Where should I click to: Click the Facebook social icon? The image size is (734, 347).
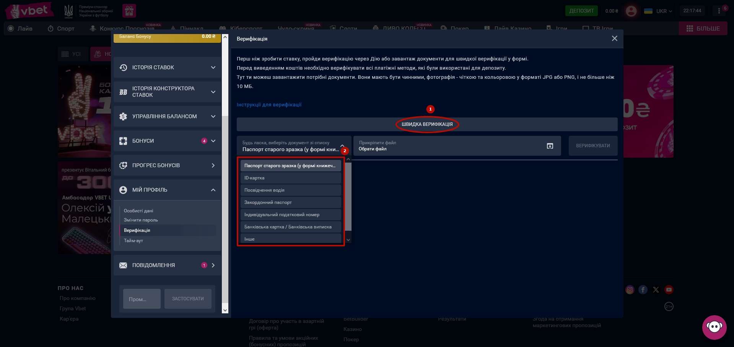643,290
